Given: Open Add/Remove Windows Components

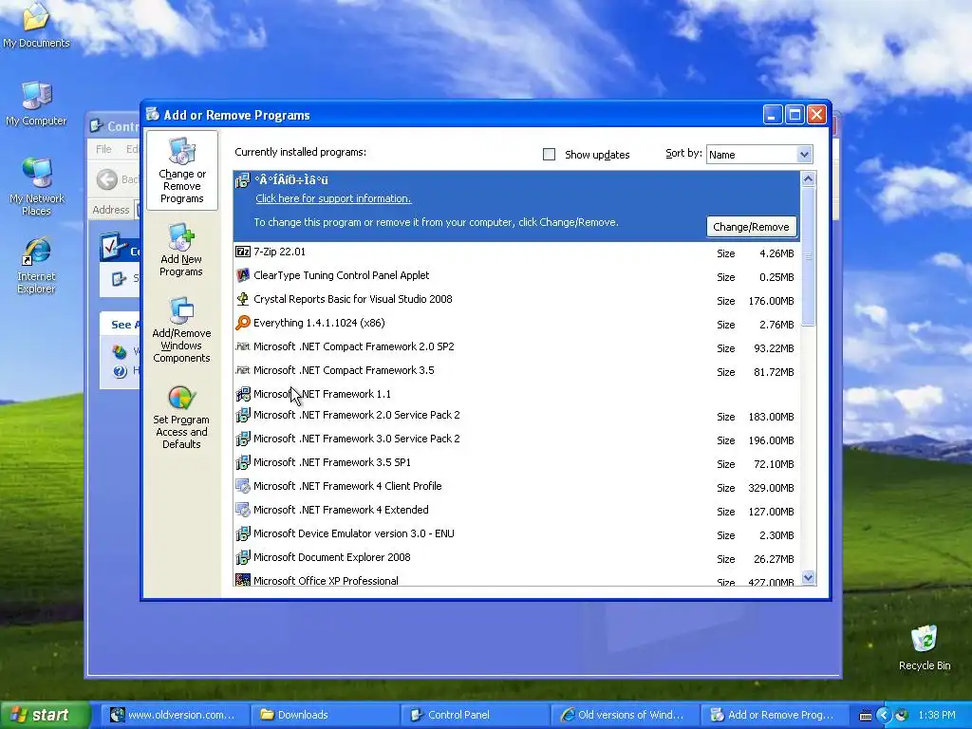Looking at the screenshot, I should 181,330.
